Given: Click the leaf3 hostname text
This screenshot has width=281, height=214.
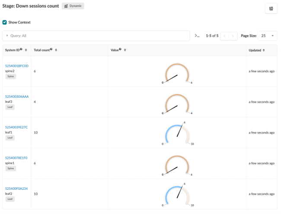Looking at the screenshot, I should 9,102.
